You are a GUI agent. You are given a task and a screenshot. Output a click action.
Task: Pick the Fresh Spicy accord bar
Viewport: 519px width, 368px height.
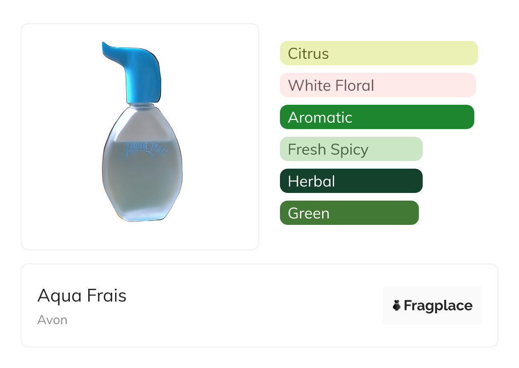[351, 149]
